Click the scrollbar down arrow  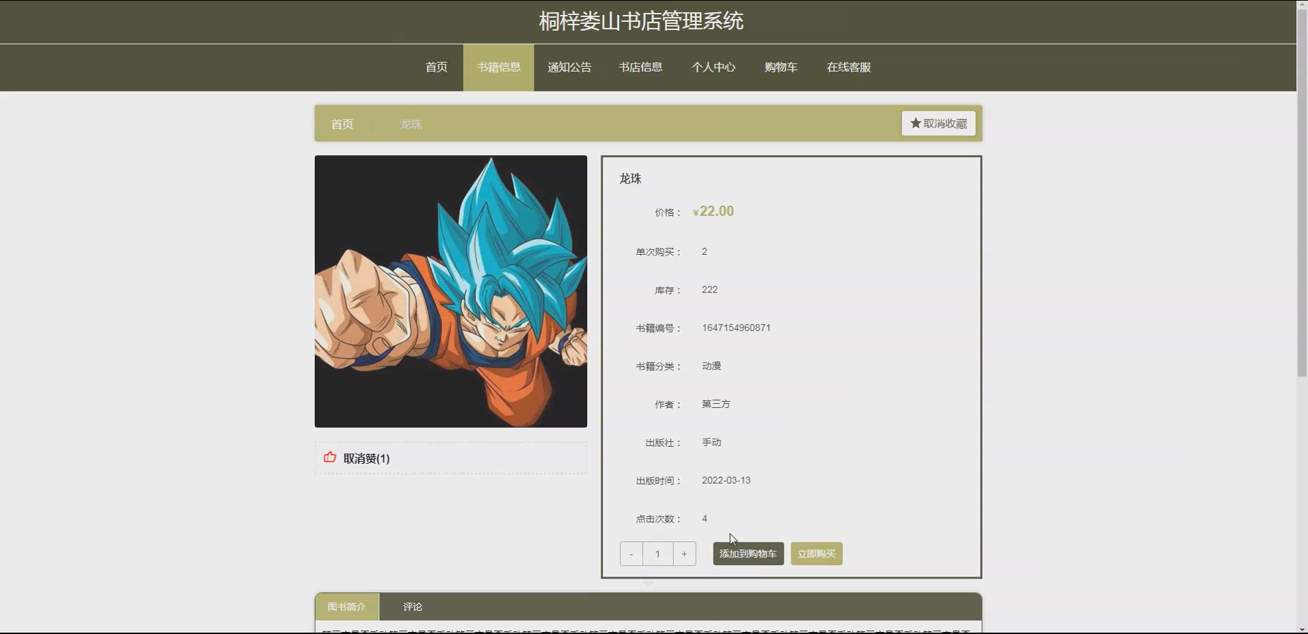click(1302, 629)
